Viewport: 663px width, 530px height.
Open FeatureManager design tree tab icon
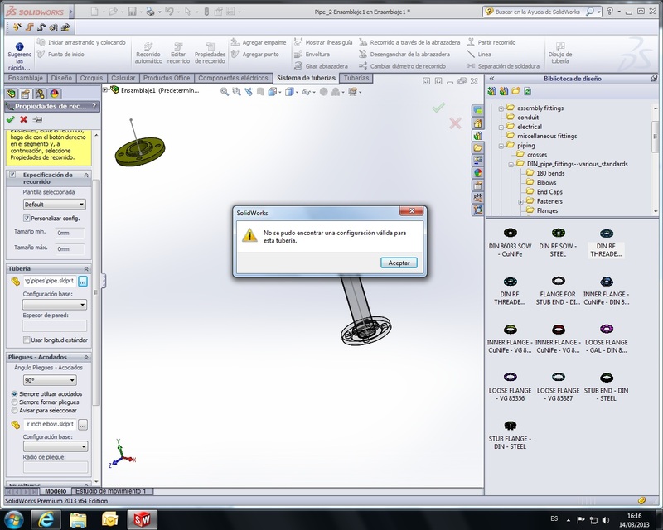(12, 94)
